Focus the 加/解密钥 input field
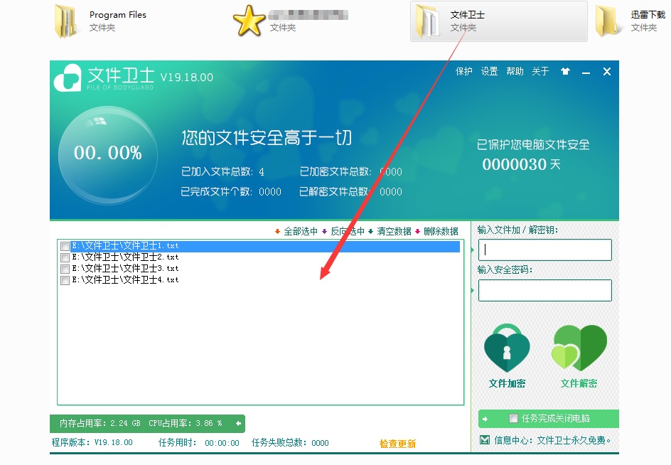The height and width of the screenshot is (465, 671). pos(544,250)
